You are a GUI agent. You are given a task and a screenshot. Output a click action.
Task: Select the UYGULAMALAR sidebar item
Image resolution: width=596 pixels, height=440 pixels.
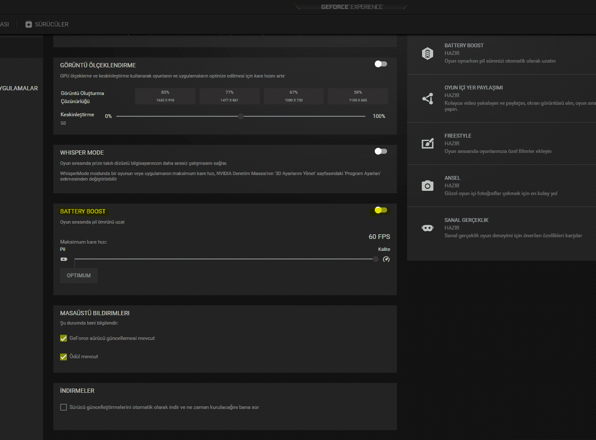coord(19,88)
